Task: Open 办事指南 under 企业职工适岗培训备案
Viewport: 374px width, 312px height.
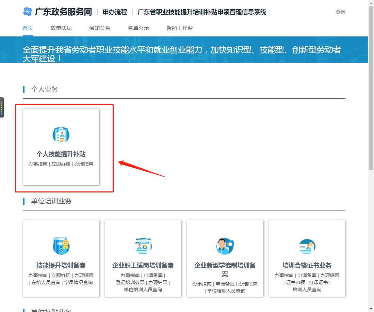Action: (x=130, y=275)
